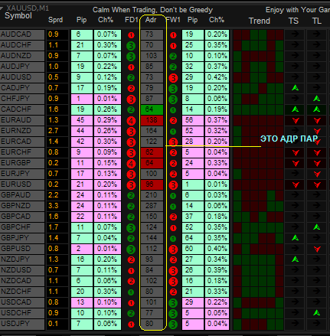330x336 pixels.
Task: Open the EURCHF symbol button
Action: (22, 152)
